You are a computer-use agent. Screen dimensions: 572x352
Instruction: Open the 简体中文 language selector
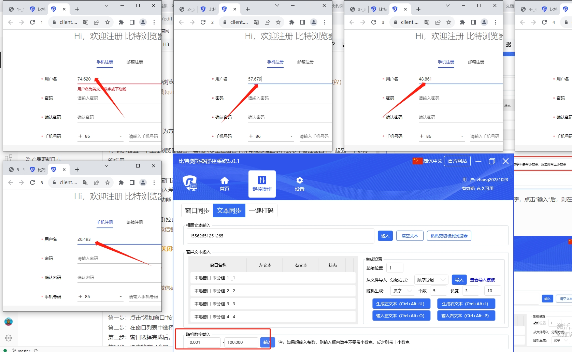pyautogui.click(x=428, y=161)
